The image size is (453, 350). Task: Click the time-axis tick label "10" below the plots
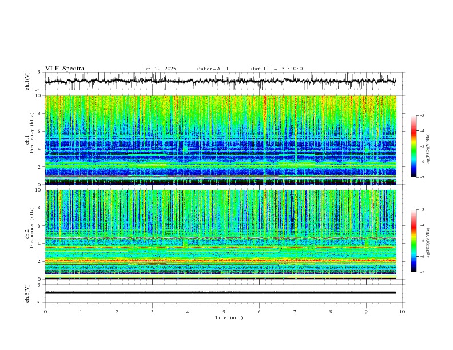402,312
